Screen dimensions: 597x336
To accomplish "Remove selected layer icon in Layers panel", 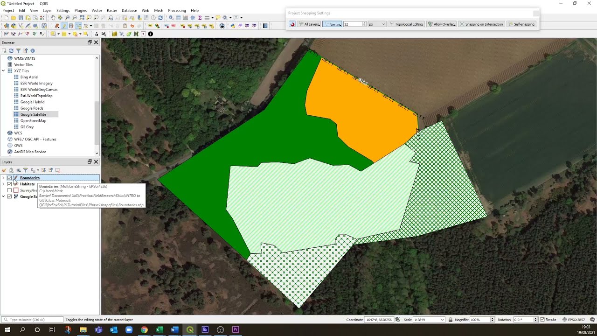I will (x=58, y=170).
